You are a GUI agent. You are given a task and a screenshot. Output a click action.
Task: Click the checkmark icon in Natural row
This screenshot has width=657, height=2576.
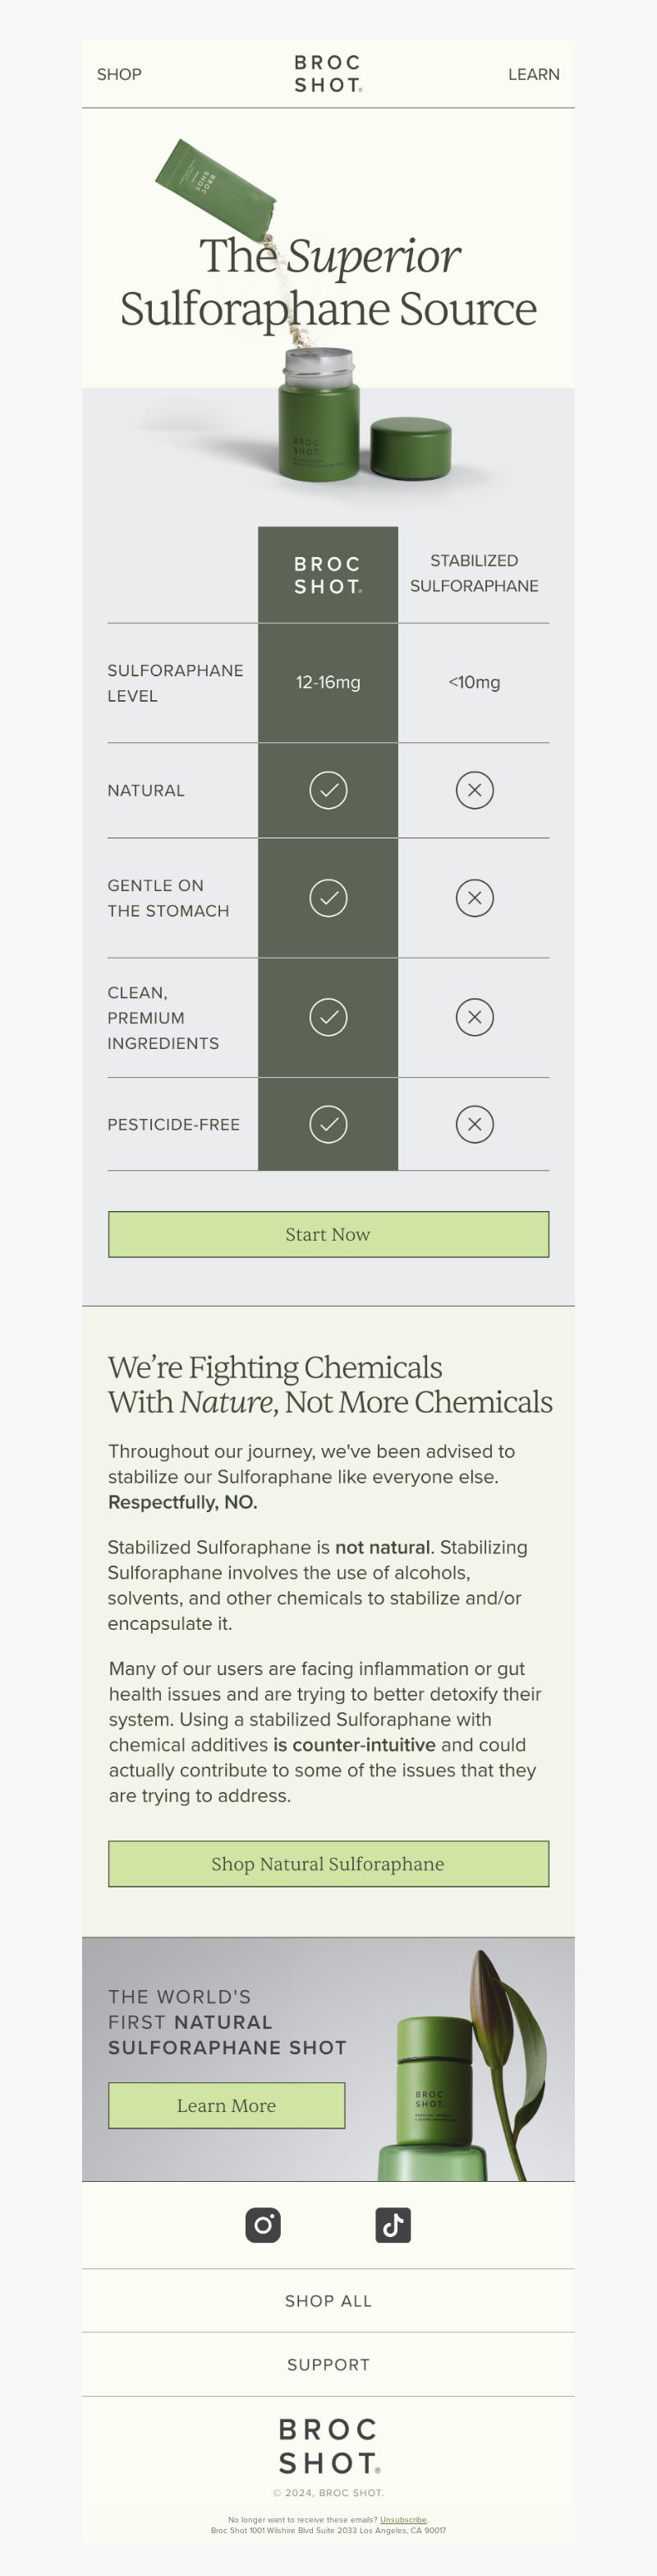(x=328, y=790)
